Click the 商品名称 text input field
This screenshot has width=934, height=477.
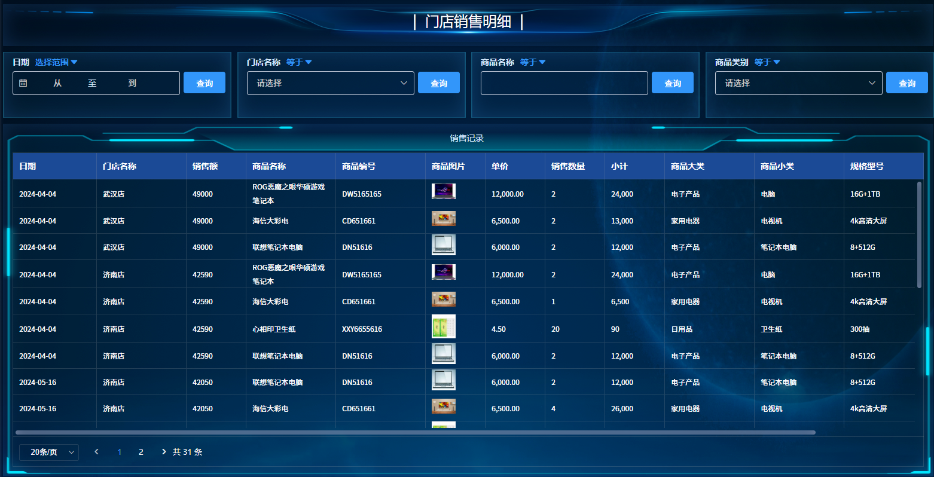(564, 83)
